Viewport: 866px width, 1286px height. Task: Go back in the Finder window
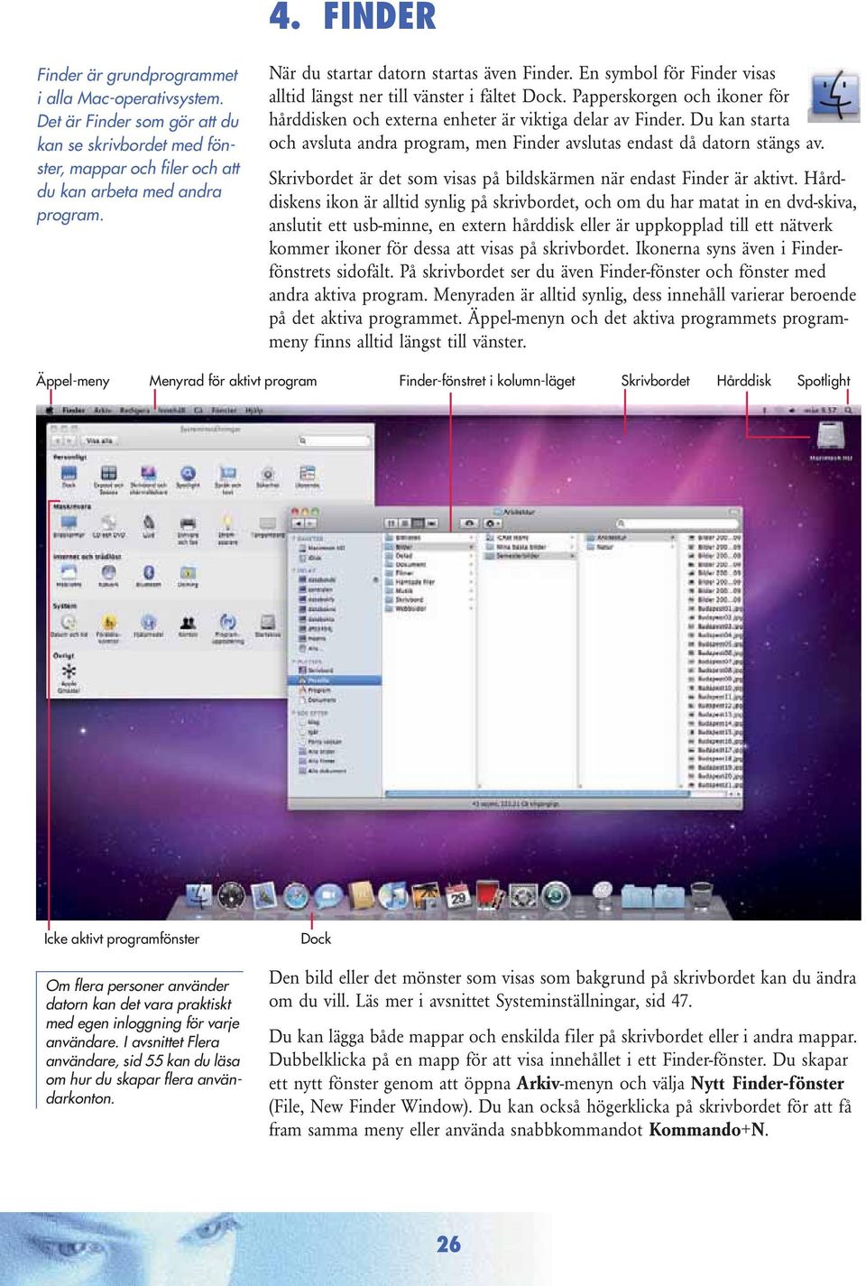pos(299,523)
